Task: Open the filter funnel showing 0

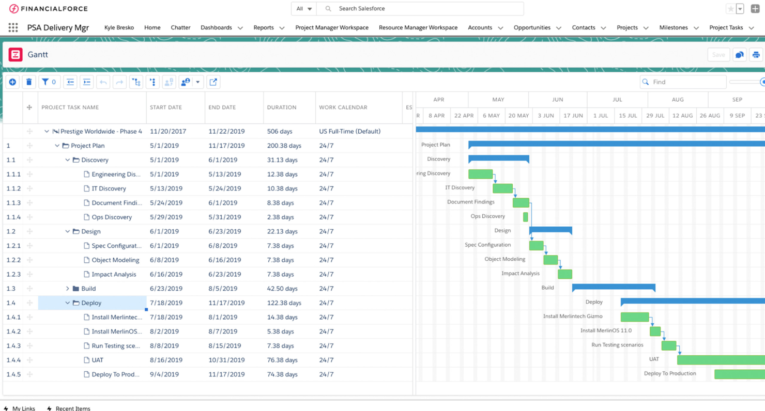Action: (49, 82)
